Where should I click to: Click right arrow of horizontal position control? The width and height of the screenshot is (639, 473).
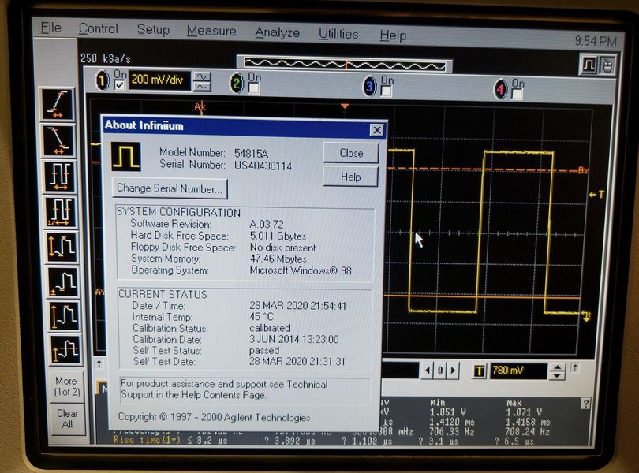[453, 371]
